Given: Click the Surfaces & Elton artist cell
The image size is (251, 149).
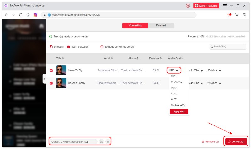Looking at the screenshot, I should click(108, 70).
